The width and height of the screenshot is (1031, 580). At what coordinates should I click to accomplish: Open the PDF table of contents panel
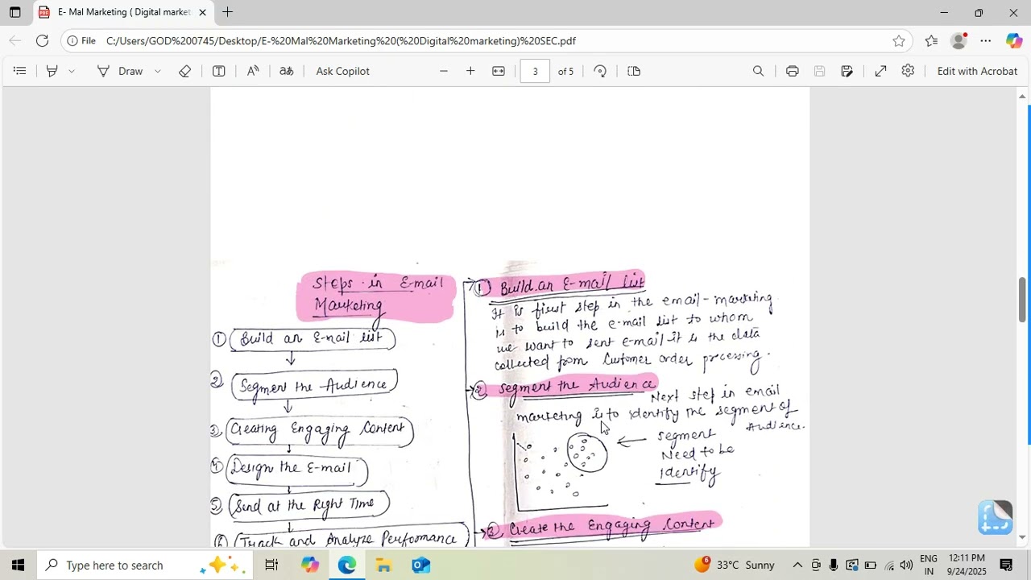point(20,71)
